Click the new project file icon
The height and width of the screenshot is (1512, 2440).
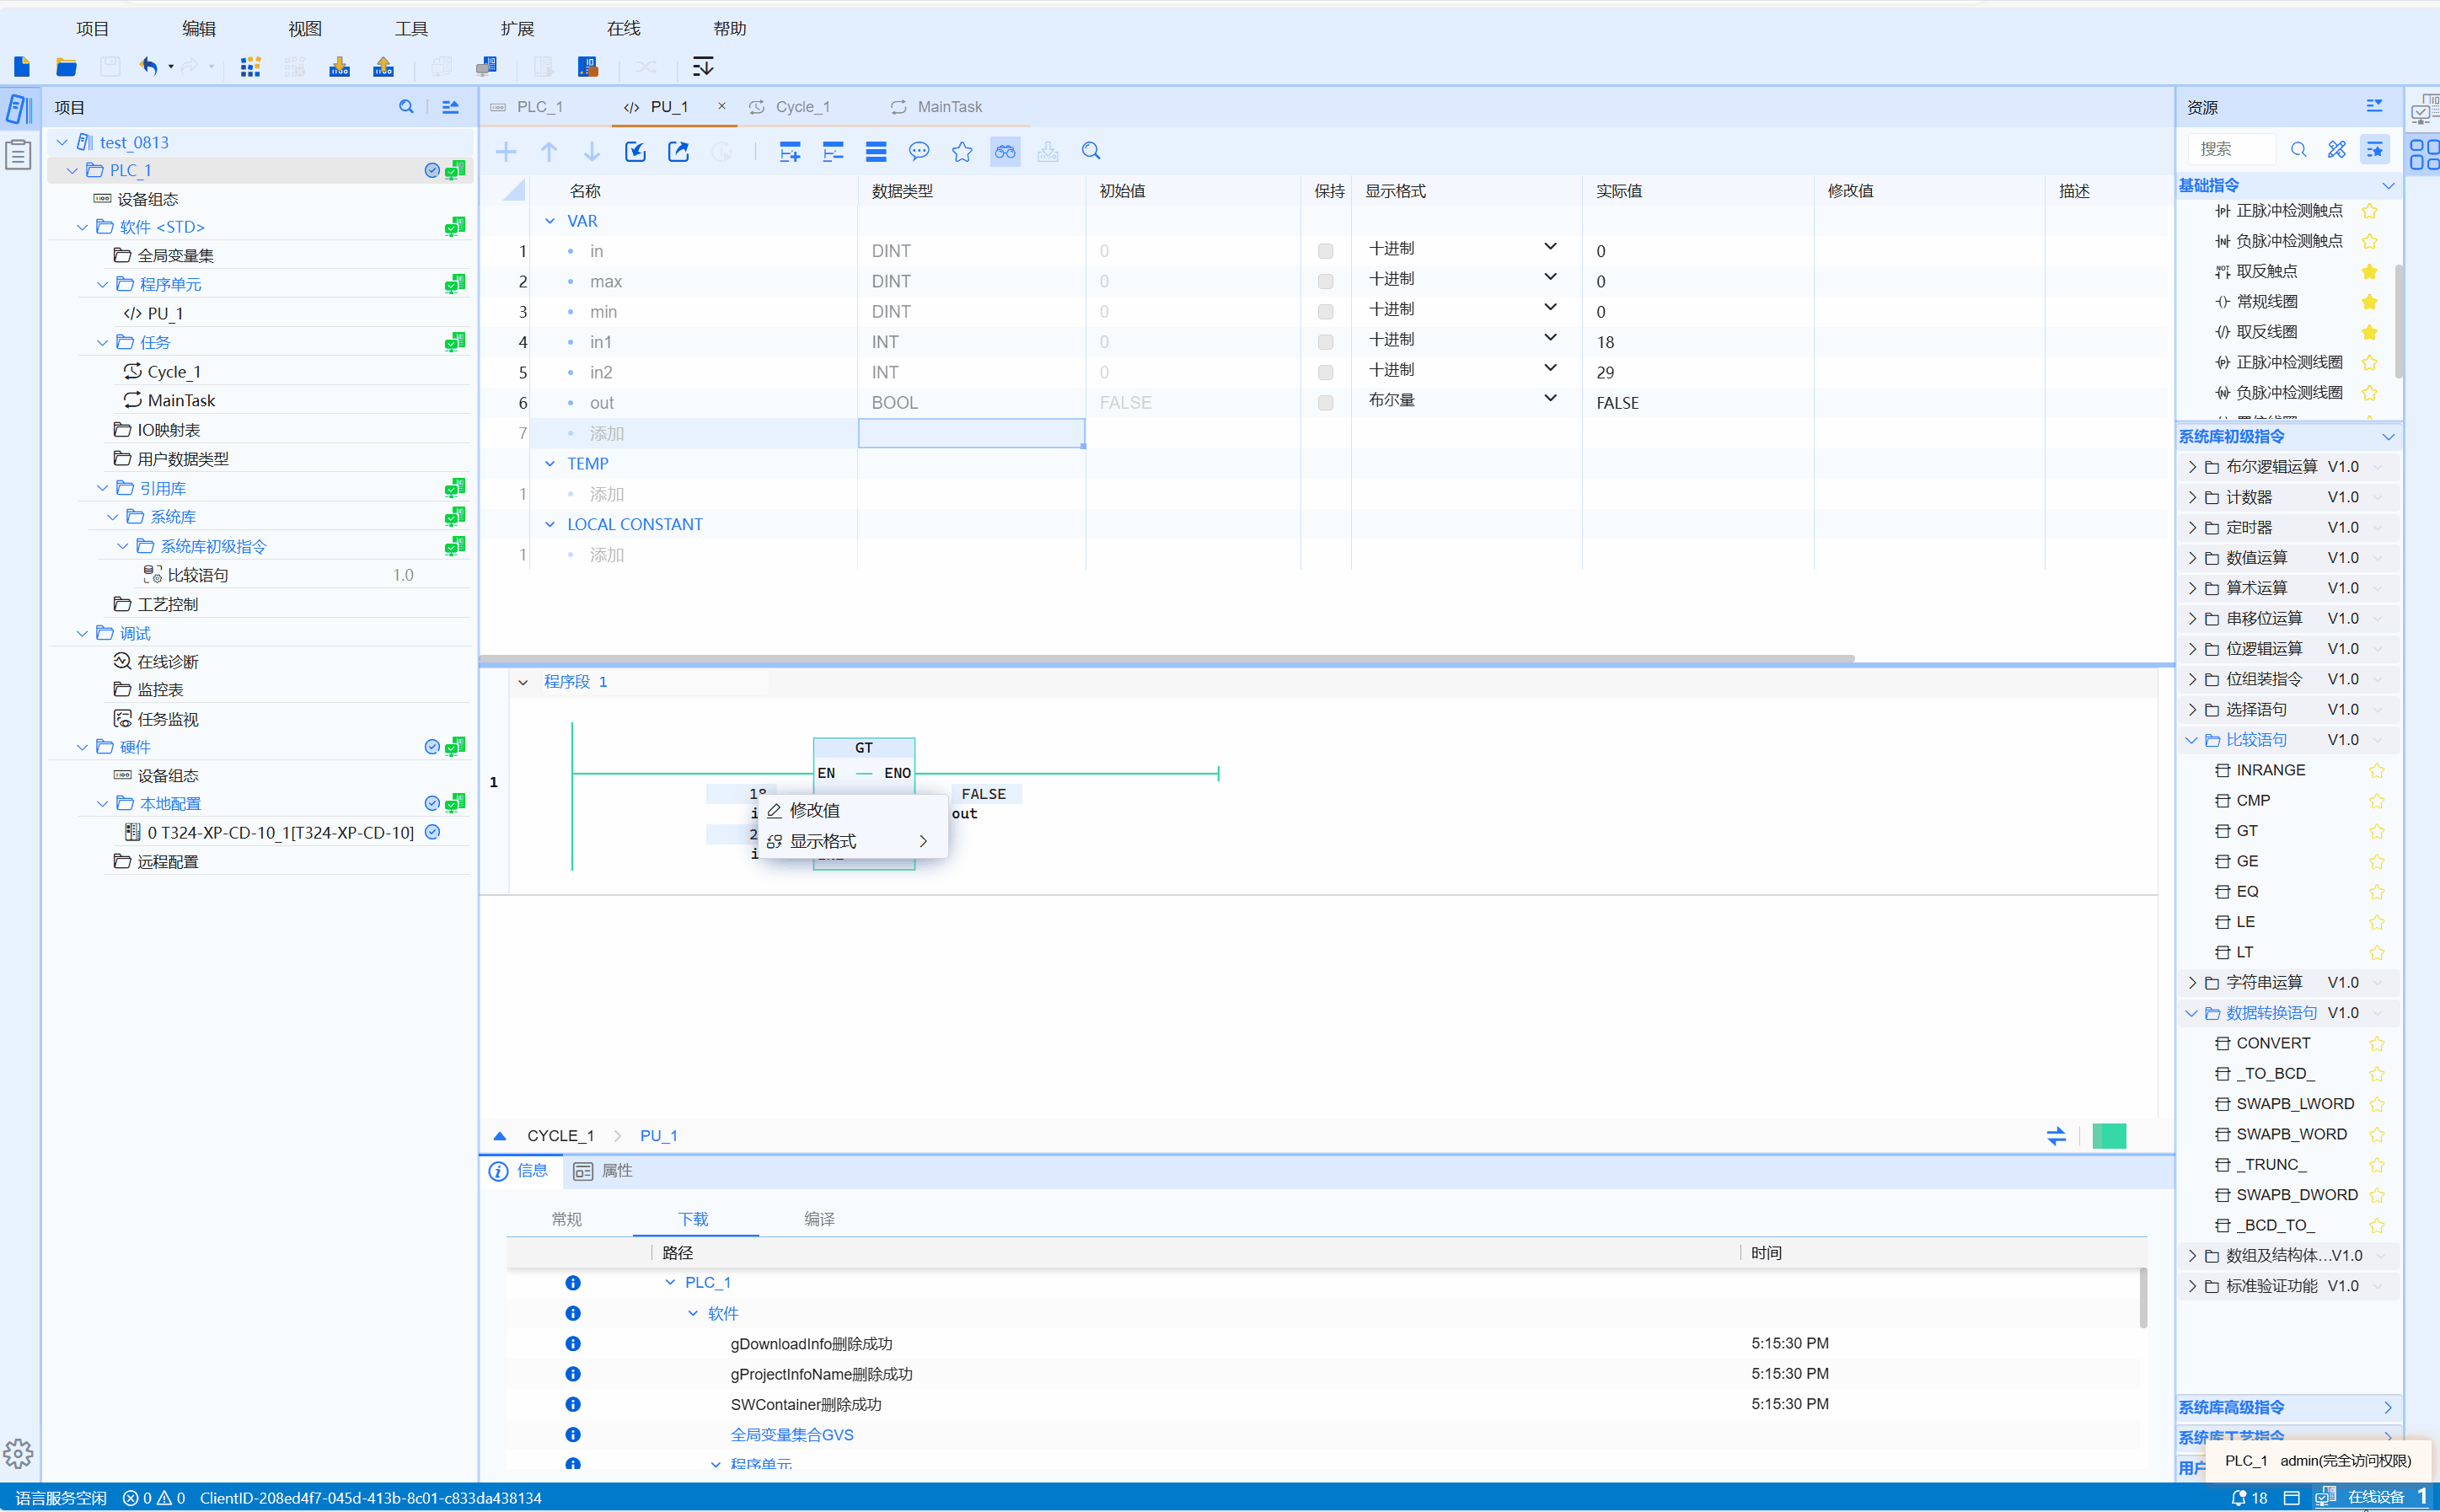pos(22,67)
